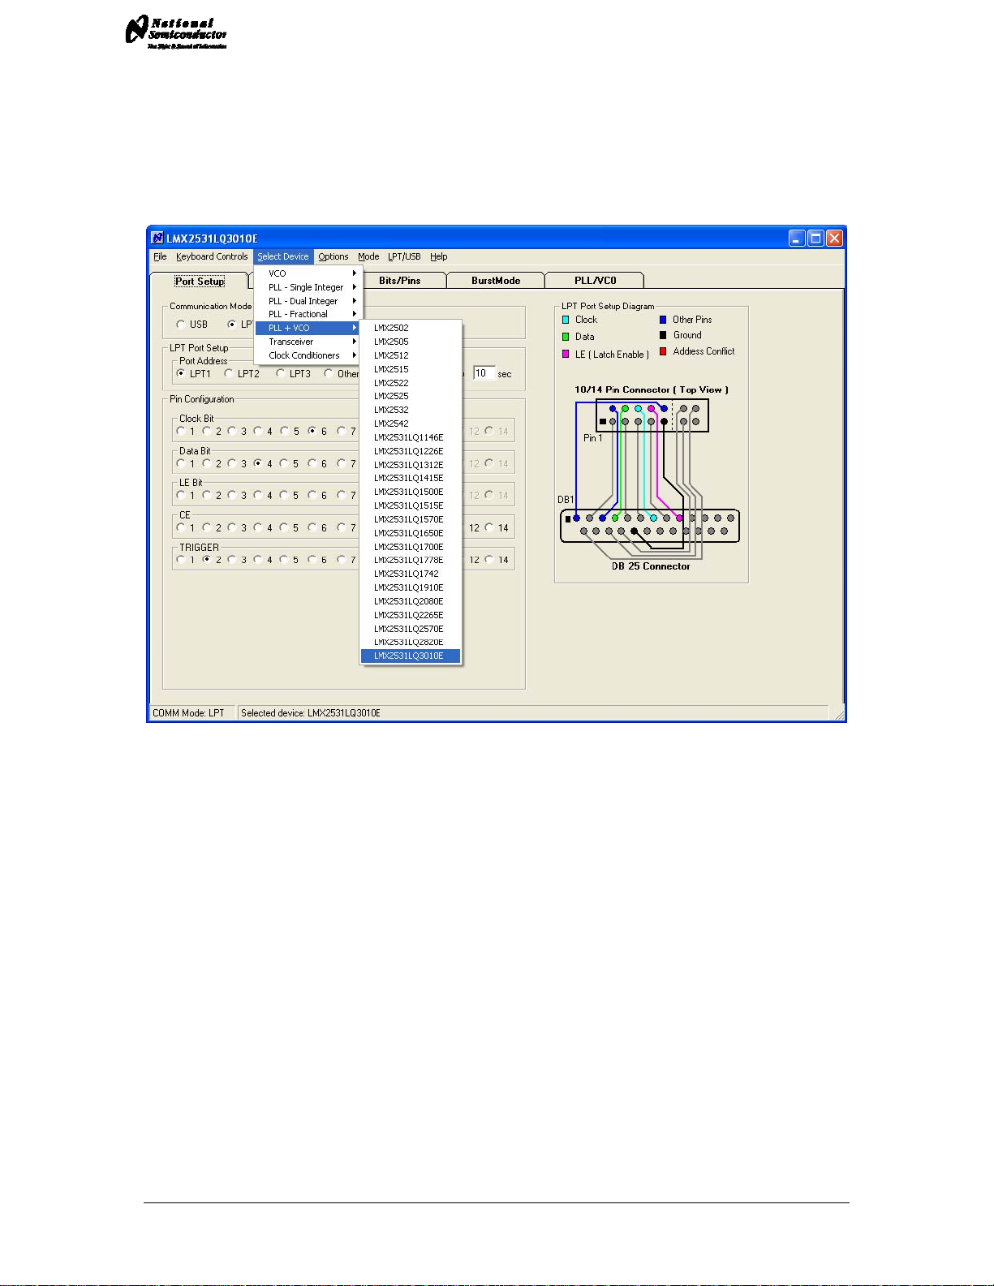Image resolution: width=994 pixels, height=1286 pixels.
Task: Select CE pin 14 radio
Action: pyautogui.click(x=489, y=527)
